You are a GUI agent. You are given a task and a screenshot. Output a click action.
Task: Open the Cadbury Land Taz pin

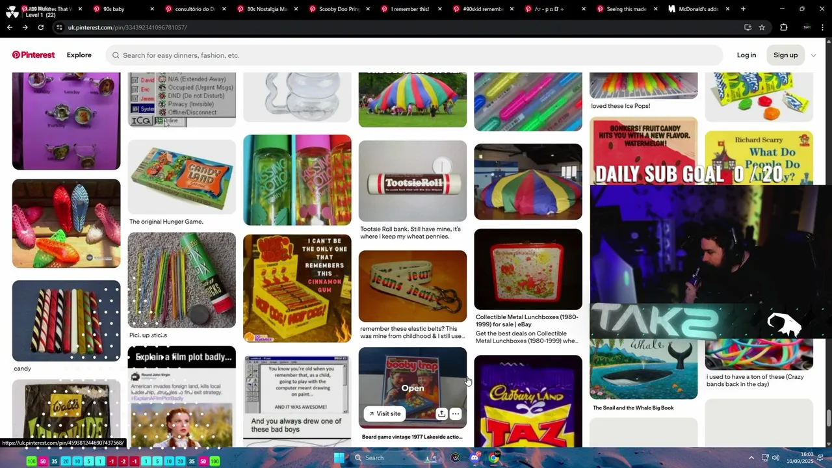coord(528,401)
